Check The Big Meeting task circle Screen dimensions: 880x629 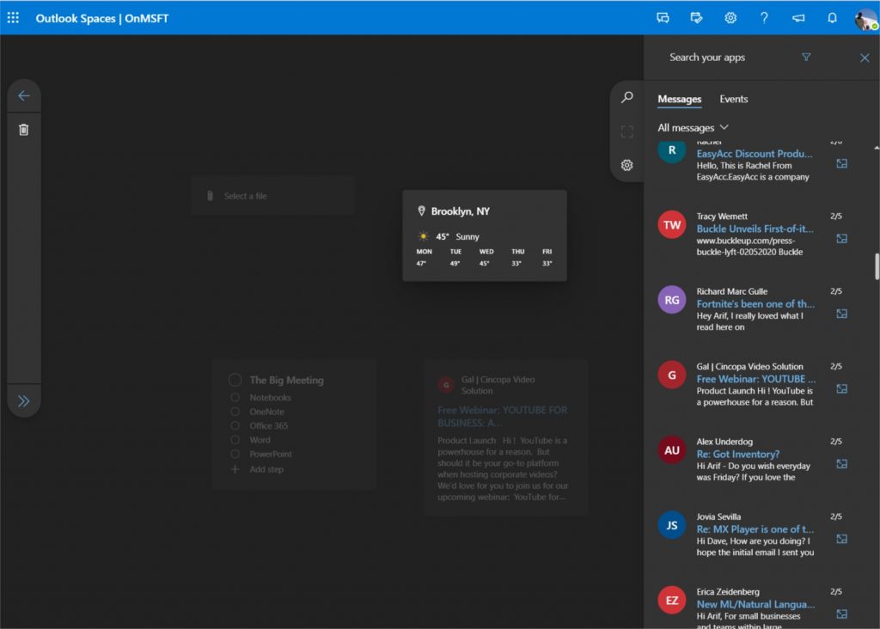pyautogui.click(x=235, y=380)
